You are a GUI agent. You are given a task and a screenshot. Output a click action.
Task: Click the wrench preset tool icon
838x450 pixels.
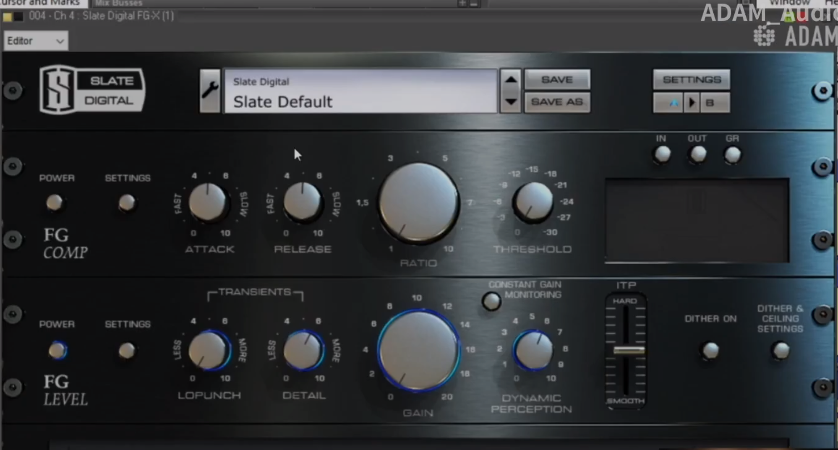[x=210, y=91]
